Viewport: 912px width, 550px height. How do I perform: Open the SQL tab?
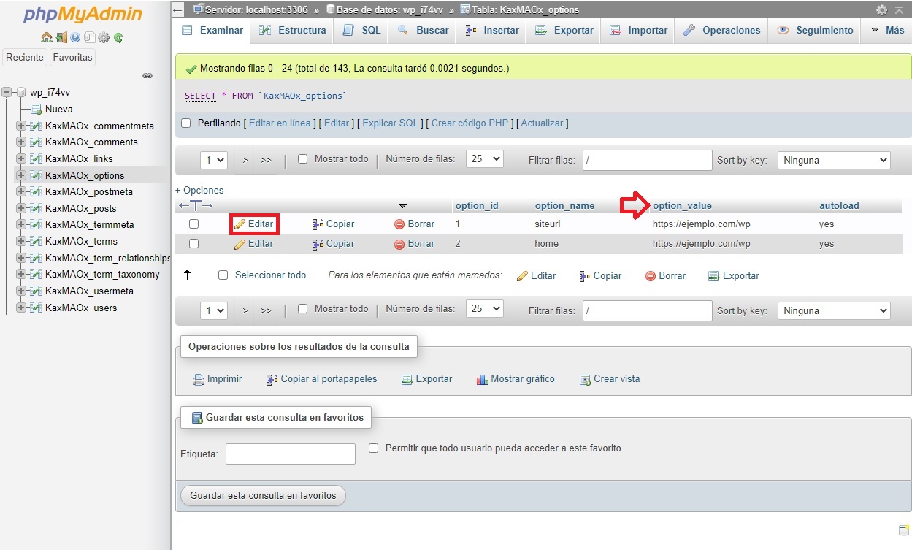pyautogui.click(x=362, y=30)
